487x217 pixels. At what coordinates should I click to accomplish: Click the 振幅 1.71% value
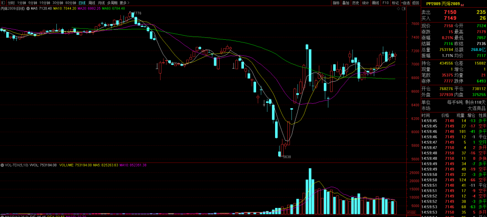pos(449,55)
